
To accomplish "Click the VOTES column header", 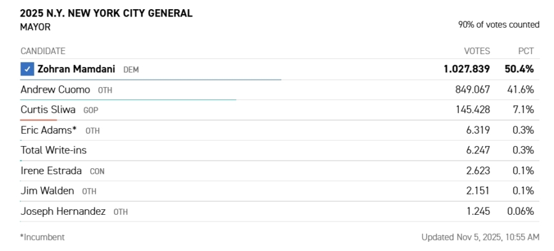I will [x=477, y=51].
